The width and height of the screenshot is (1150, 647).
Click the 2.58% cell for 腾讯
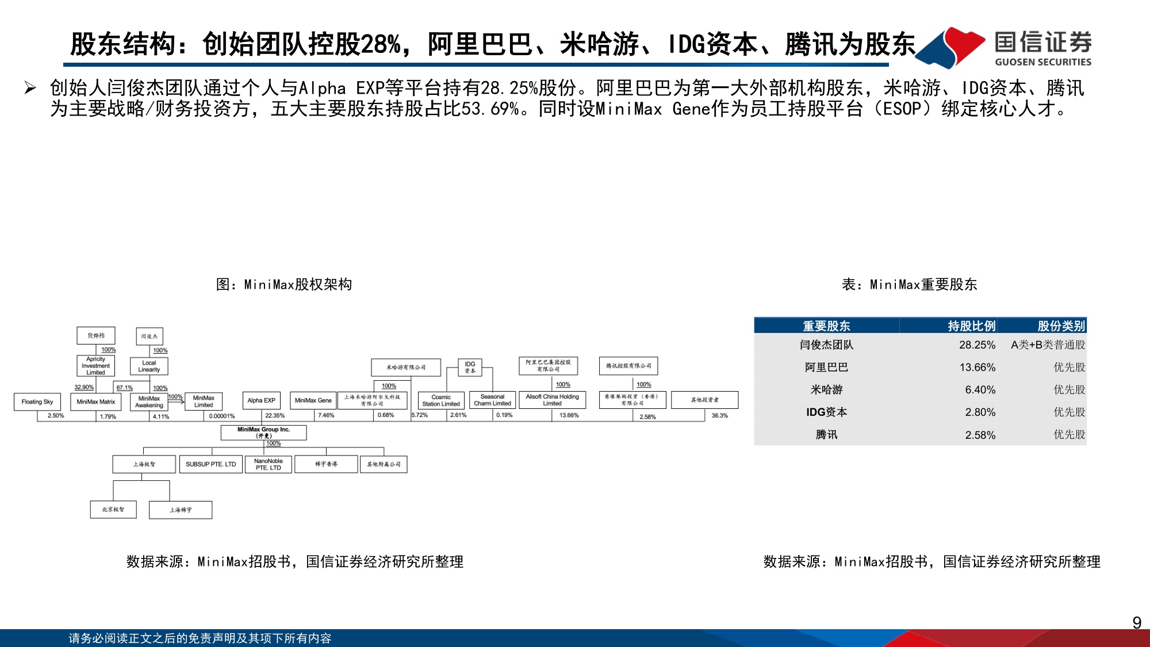(980, 435)
